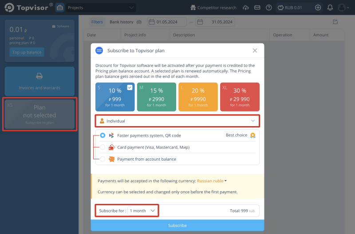The height and width of the screenshot is (234, 355).
Task: Click the Total: 999 rub. text
Action: coord(242,211)
